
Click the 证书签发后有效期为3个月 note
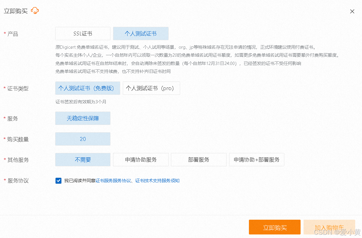pos(81,102)
